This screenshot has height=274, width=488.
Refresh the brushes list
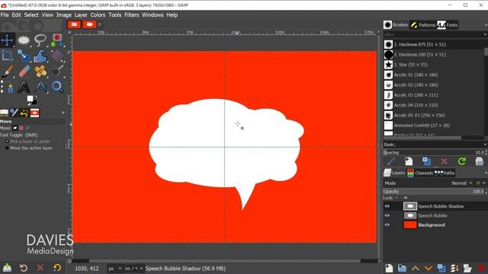click(462, 161)
